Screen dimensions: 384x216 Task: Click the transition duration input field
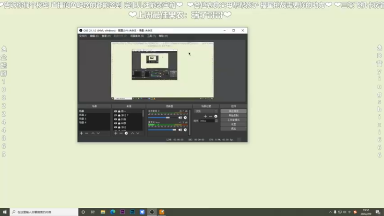click(x=207, y=121)
